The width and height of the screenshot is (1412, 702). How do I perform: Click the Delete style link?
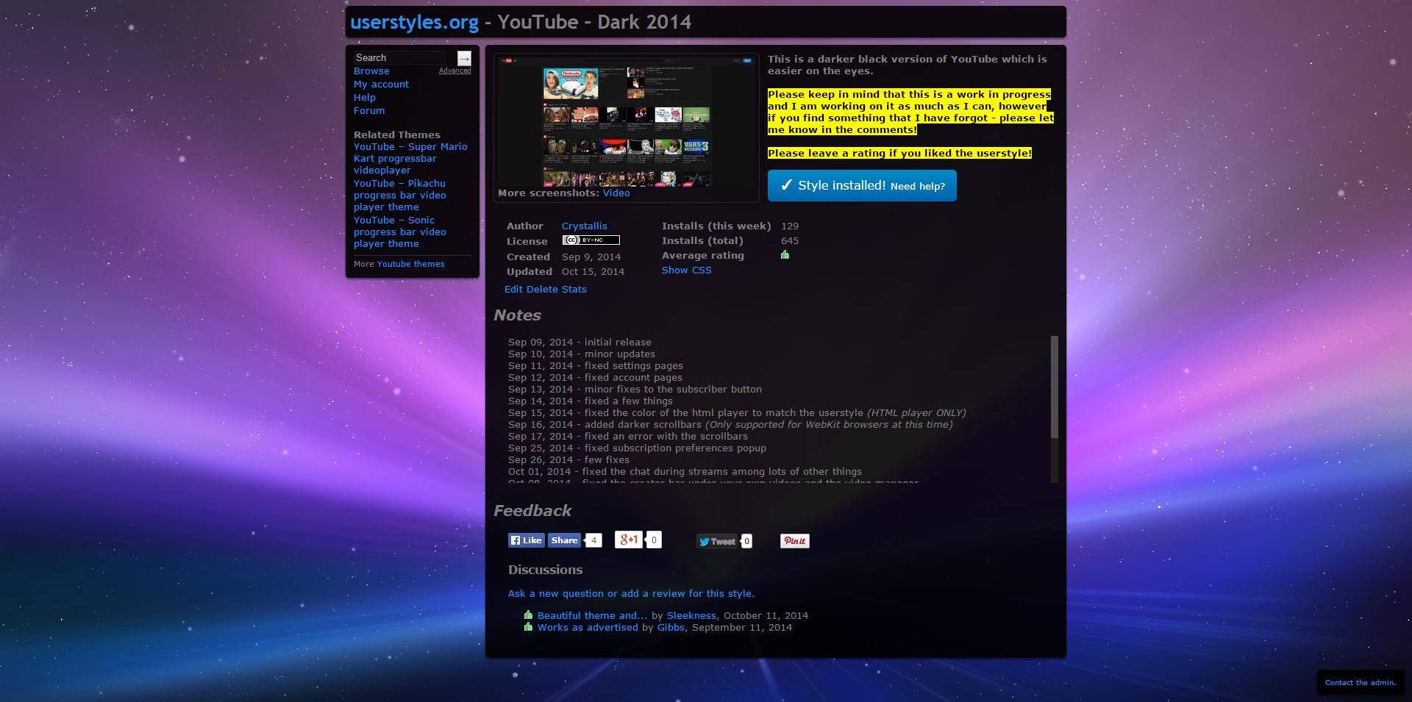pos(543,290)
